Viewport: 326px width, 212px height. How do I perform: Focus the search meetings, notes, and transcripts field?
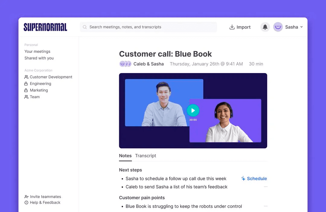[148, 27]
